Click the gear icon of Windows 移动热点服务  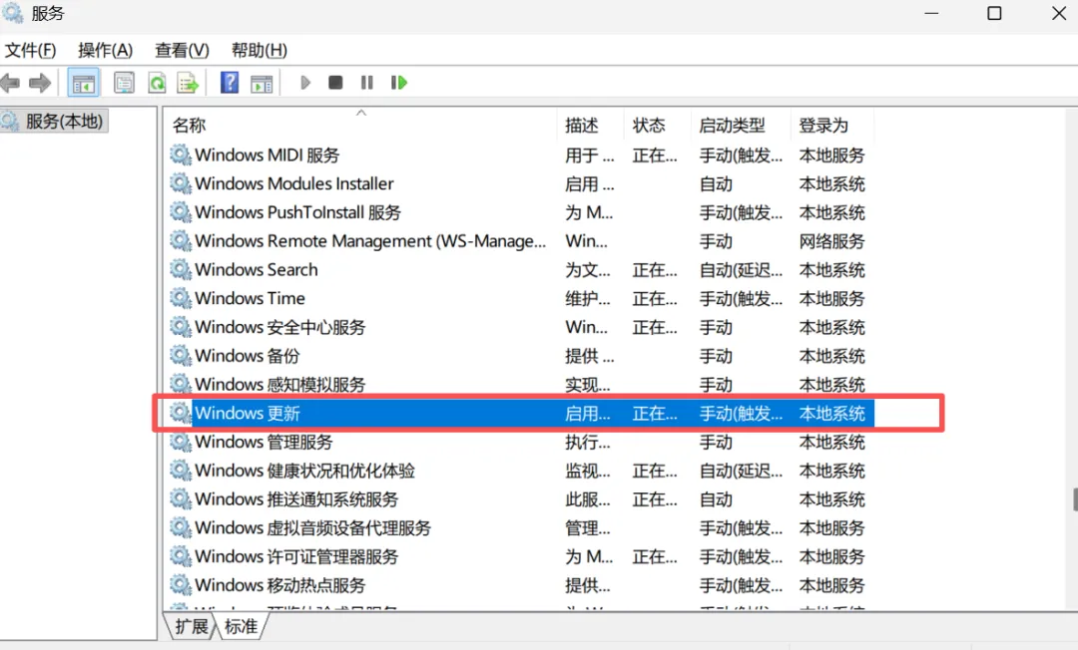180,585
